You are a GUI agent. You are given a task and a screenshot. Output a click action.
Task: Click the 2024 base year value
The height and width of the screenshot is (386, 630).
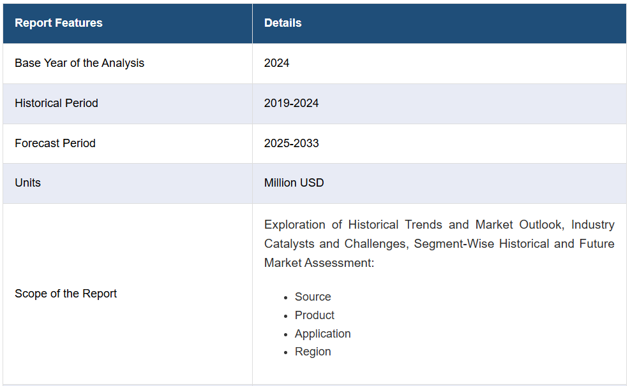(x=276, y=63)
